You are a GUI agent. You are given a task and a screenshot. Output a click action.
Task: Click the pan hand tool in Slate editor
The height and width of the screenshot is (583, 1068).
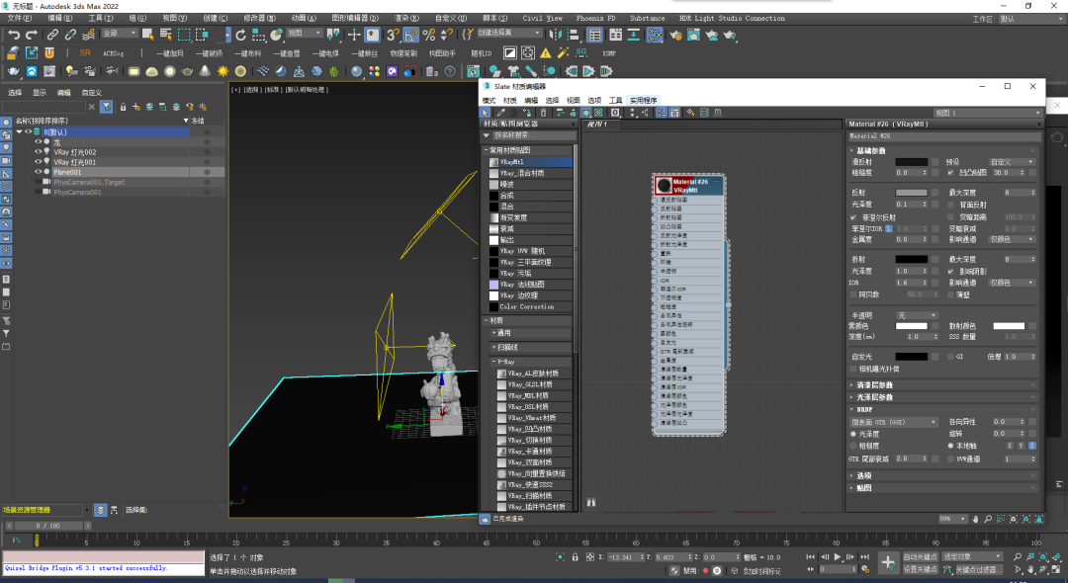click(x=973, y=518)
